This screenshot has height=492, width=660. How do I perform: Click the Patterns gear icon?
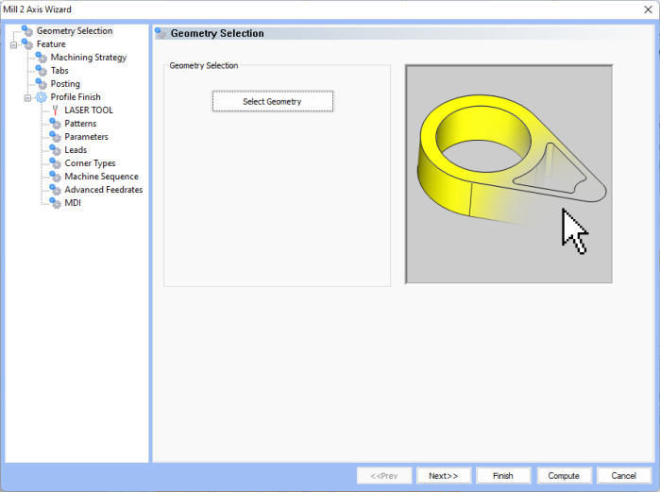pos(55,124)
